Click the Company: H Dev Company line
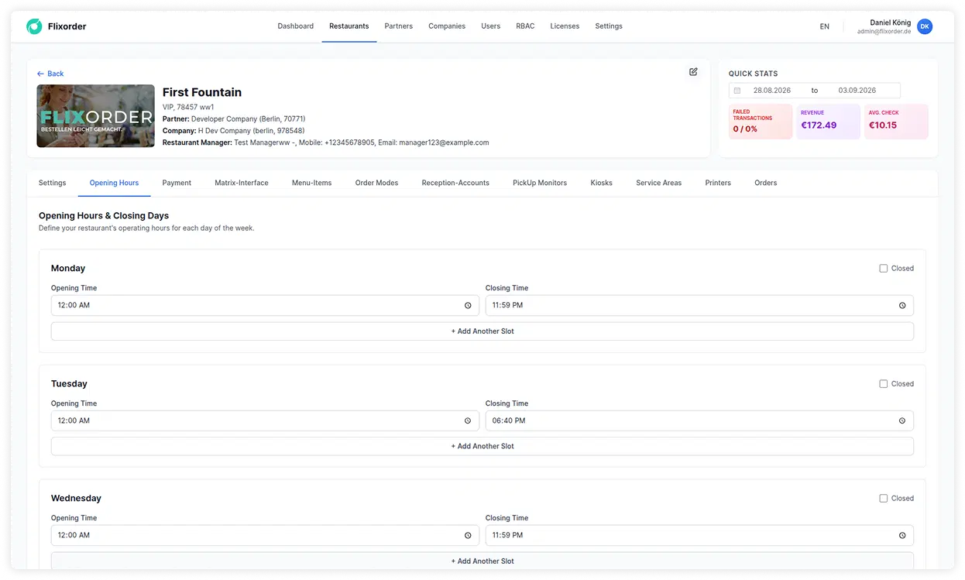 (234, 131)
